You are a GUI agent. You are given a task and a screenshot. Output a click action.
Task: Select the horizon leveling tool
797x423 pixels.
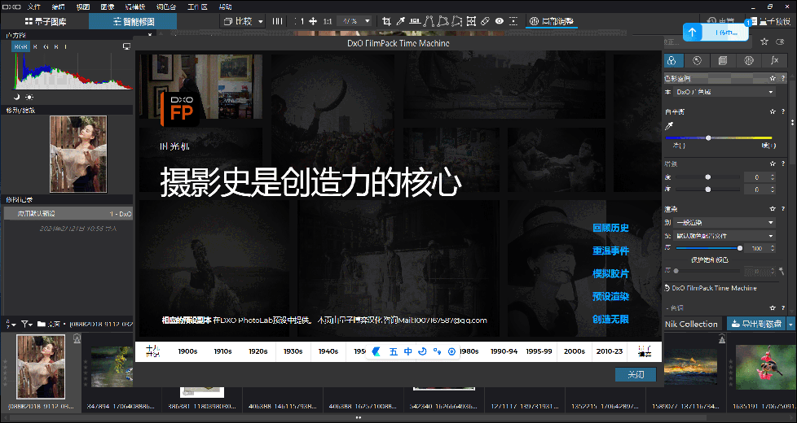415,21
